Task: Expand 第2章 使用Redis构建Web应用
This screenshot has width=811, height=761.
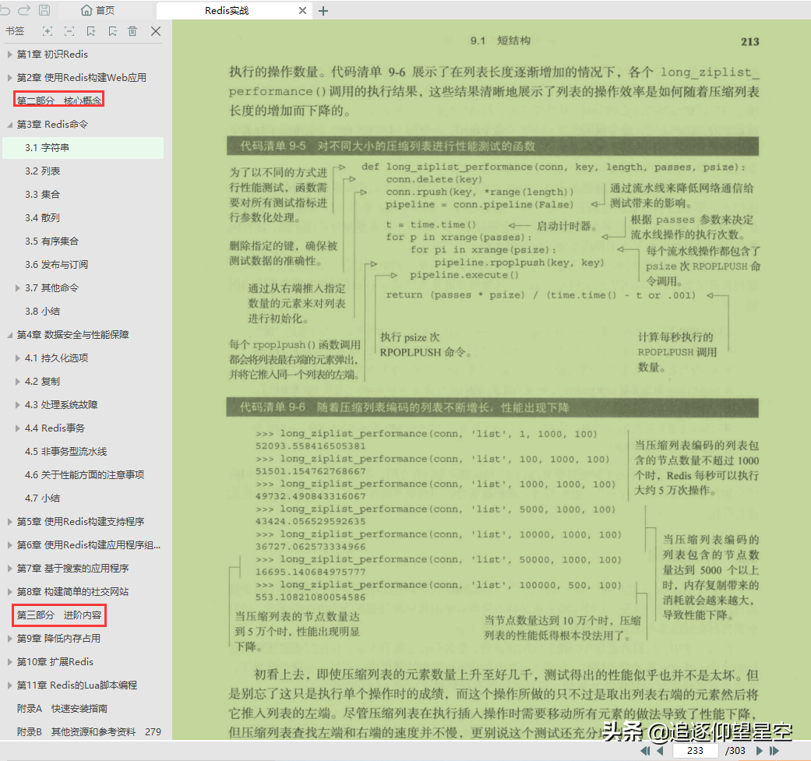Action: coord(10,78)
